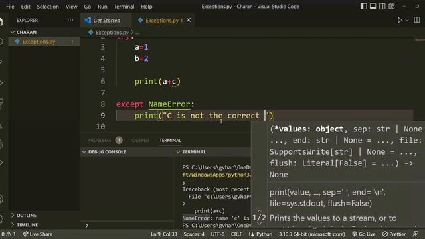425x239 pixels.
Task: Click the minimap overview at editor edge
Action: tap(420, 40)
